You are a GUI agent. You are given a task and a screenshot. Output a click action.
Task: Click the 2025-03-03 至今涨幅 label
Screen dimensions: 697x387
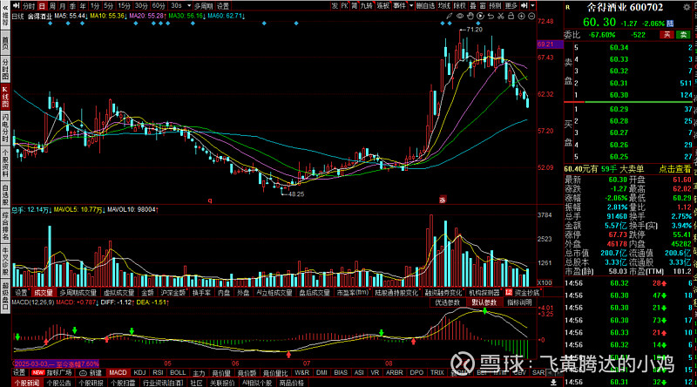coord(57,363)
